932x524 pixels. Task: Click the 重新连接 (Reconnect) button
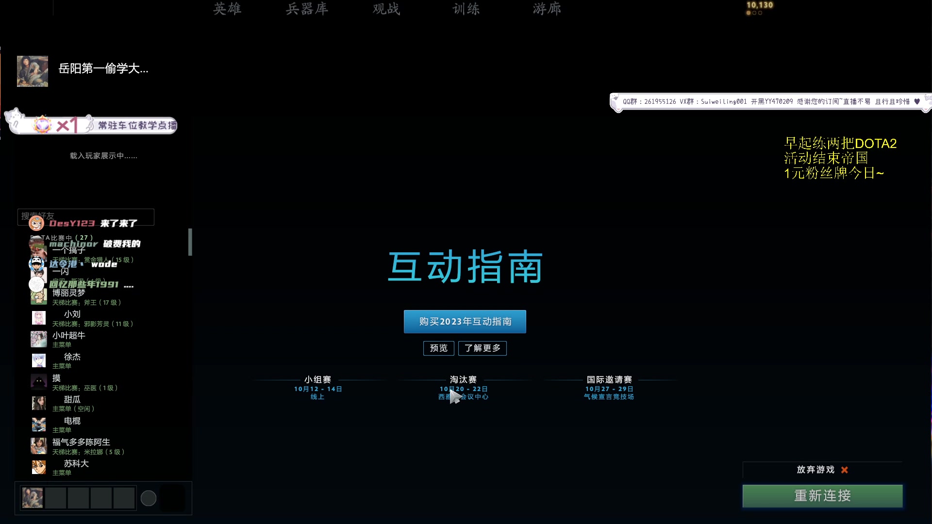click(822, 496)
